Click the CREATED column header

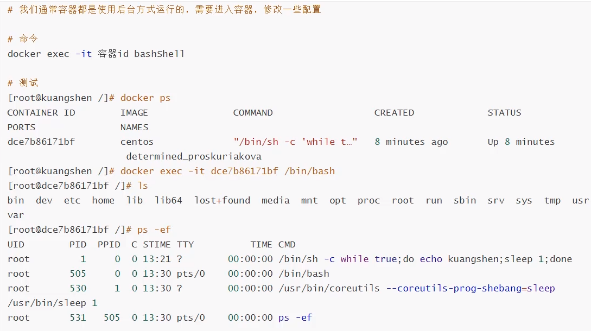[x=394, y=113]
